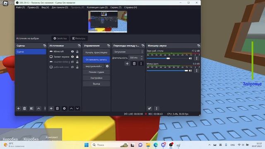Show the counter strike source
This screenshot has width=265, height=149.
72,62
